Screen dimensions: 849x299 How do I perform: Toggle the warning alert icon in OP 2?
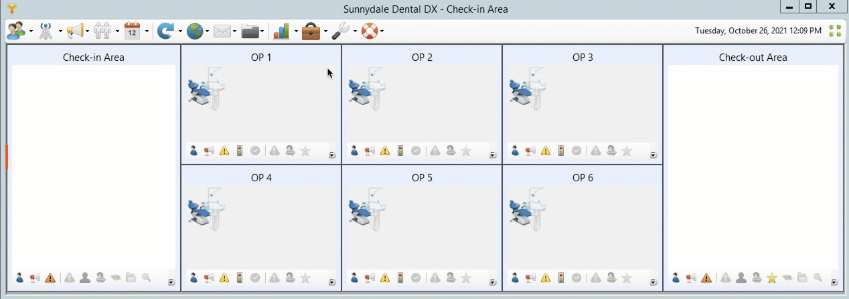385,151
